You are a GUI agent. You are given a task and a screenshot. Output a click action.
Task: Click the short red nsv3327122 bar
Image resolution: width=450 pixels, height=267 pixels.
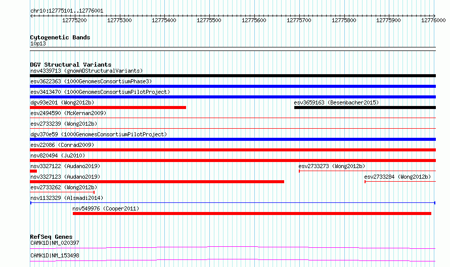[33, 171]
